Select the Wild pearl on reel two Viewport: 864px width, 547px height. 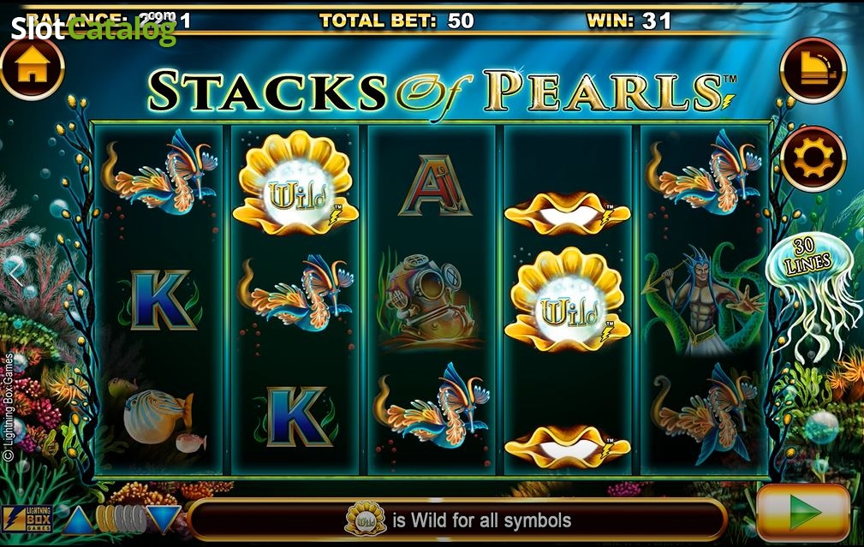296,183
